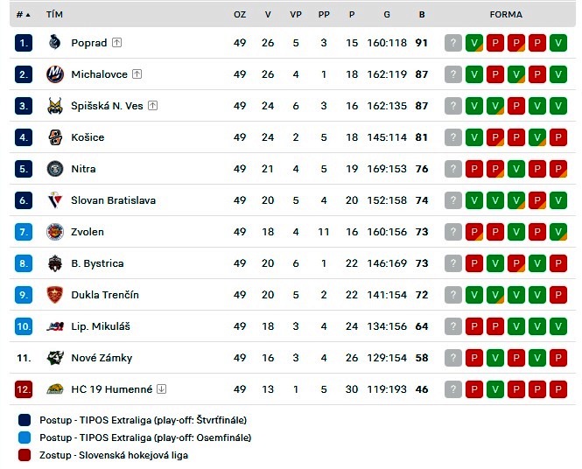Click the Košice team logo
Viewport: 582px width, 469px height.
tap(55, 137)
